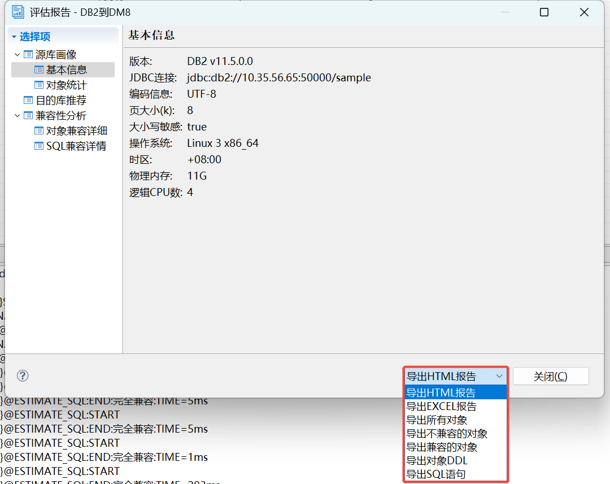The height and width of the screenshot is (484, 610).
Task: Collapse the 兼容性分析 tree node
Action: [17, 116]
